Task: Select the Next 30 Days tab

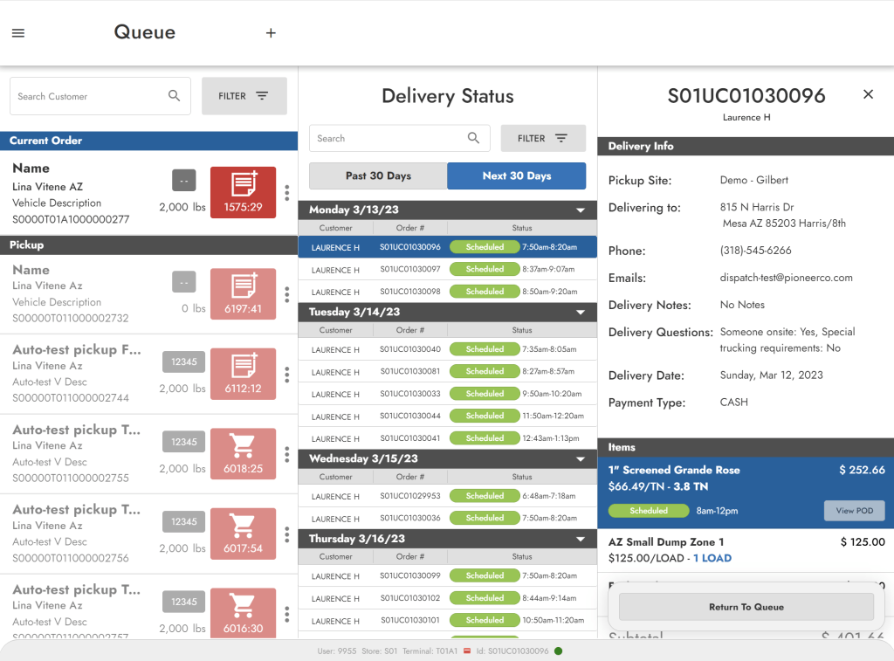Action: [x=517, y=176]
